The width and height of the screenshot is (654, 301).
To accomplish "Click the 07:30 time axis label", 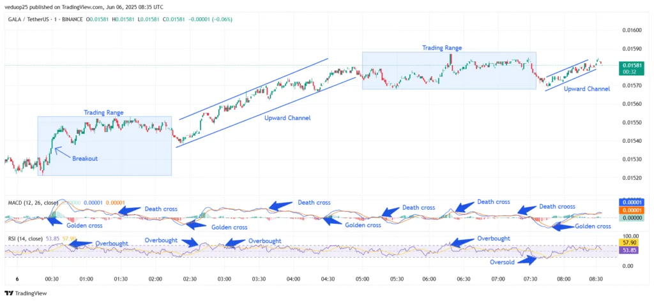I will pos(531,279).
